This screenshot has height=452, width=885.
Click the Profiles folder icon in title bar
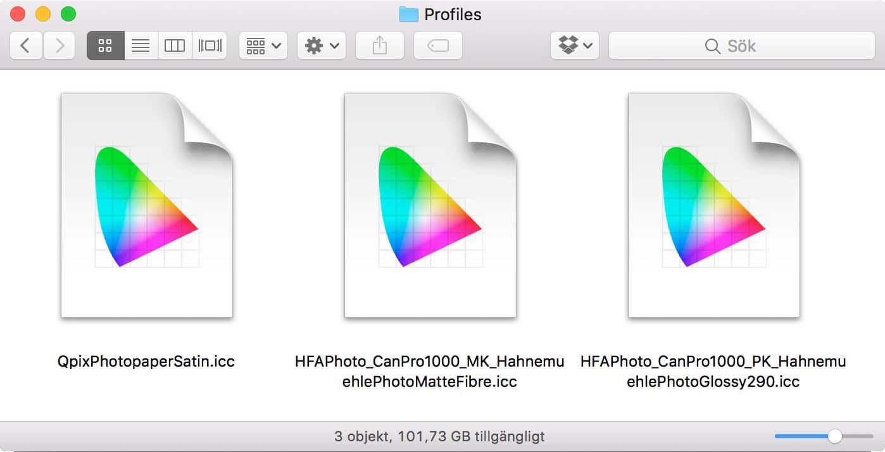pos(409,14)
